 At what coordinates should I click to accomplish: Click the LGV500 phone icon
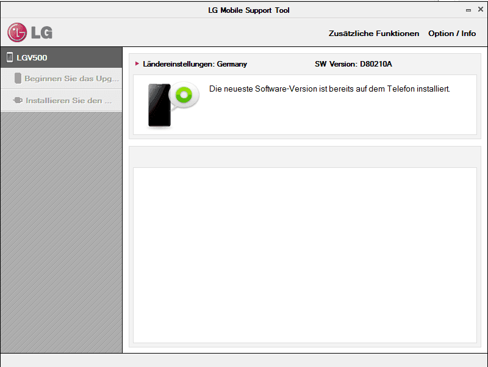point(10,57)
